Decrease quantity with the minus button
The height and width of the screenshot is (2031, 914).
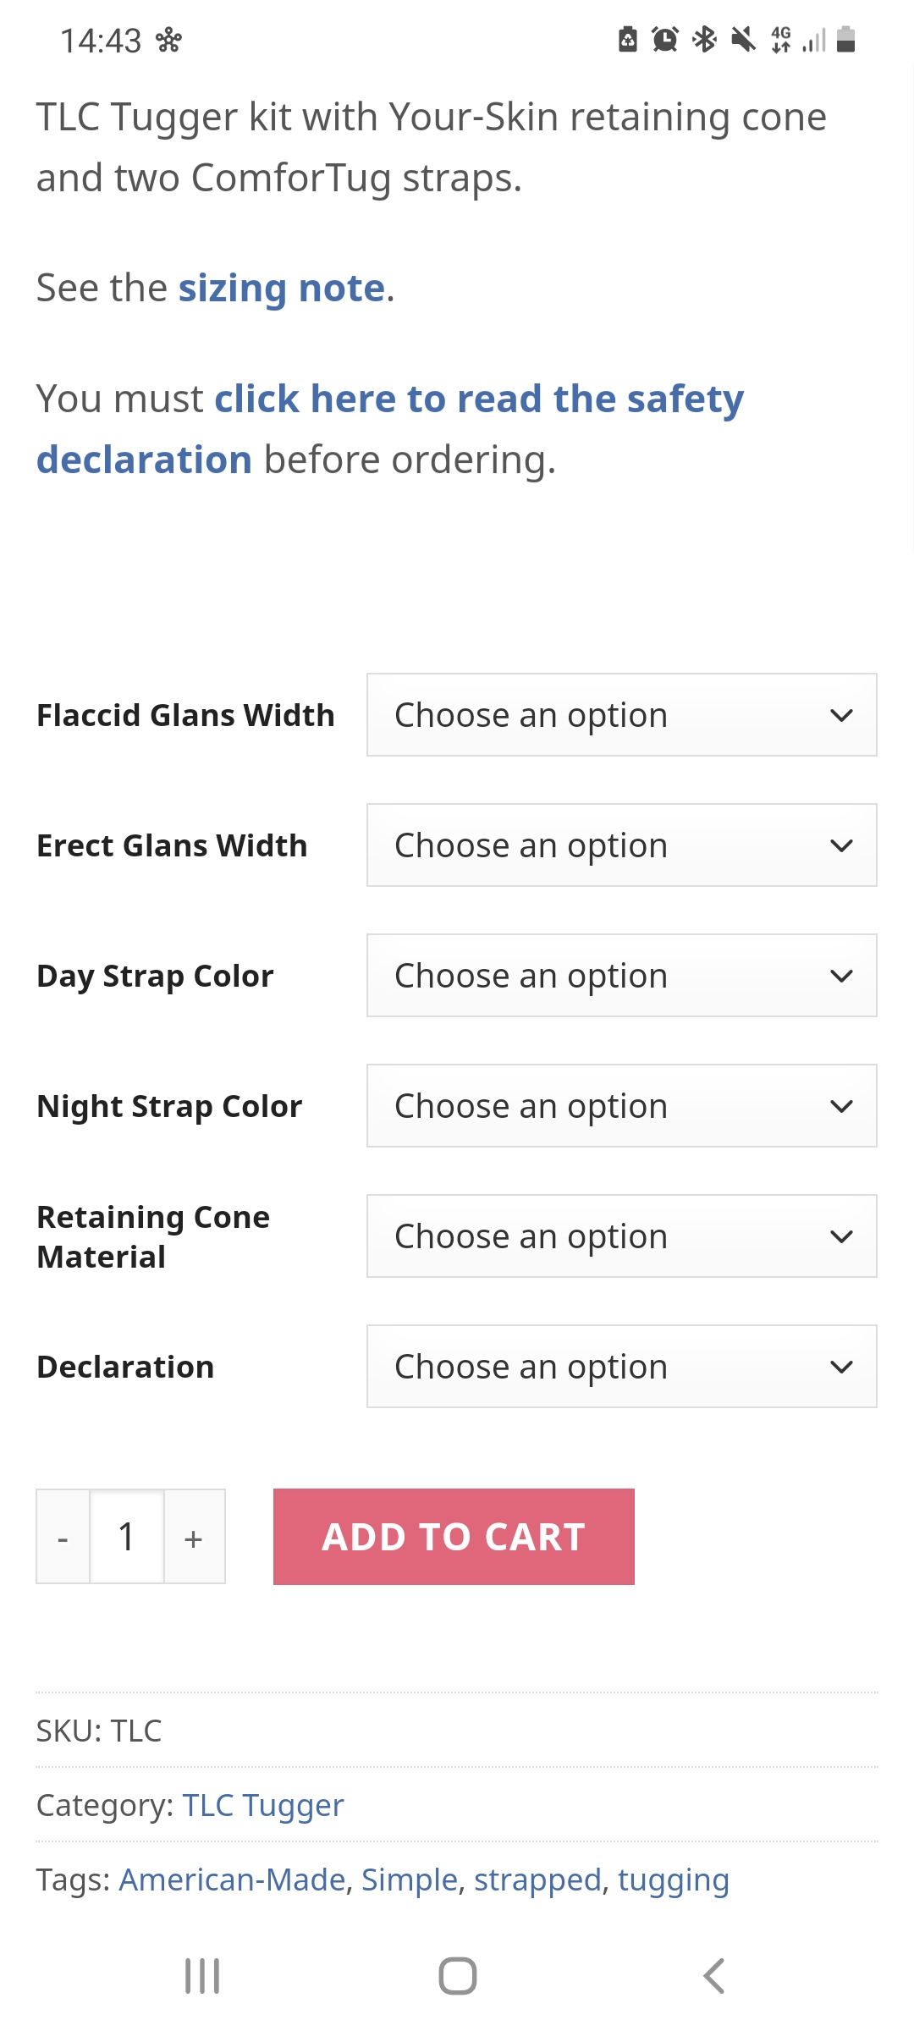click(63, 1537)
